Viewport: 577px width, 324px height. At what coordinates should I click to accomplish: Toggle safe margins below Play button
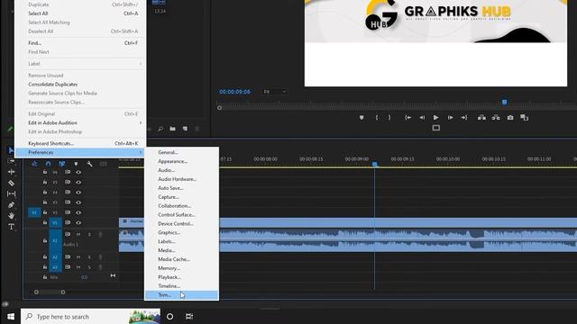(436, 128)
